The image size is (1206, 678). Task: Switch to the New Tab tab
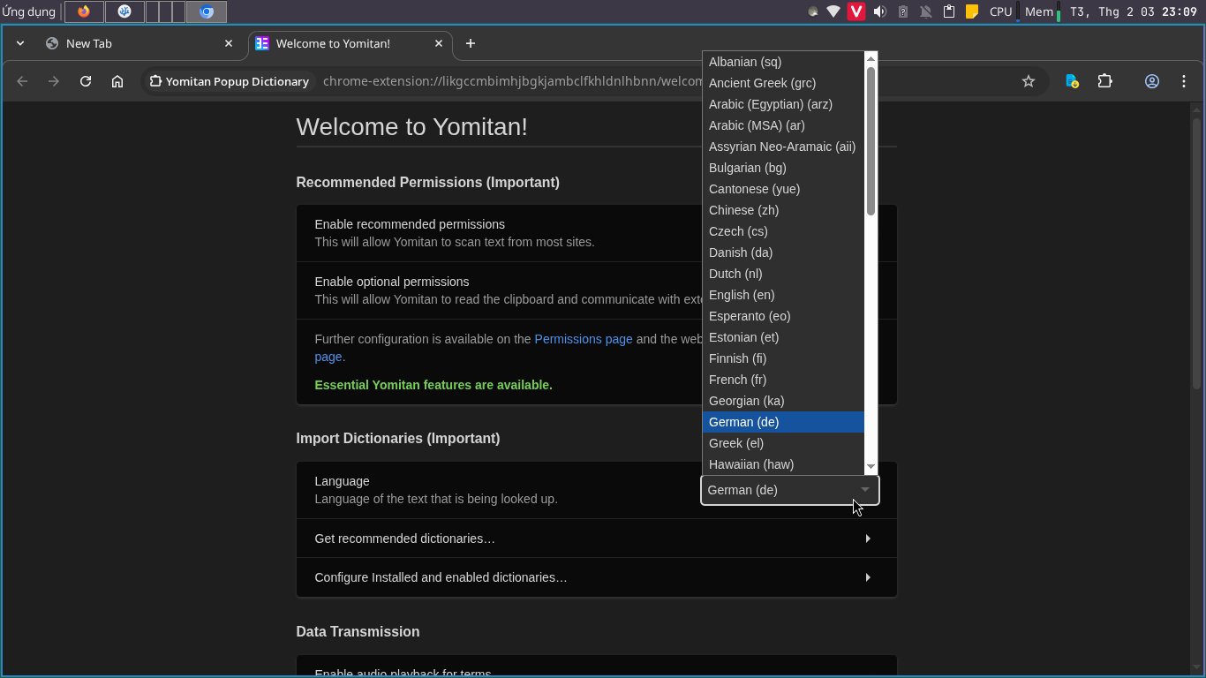[x=132, y=43]
